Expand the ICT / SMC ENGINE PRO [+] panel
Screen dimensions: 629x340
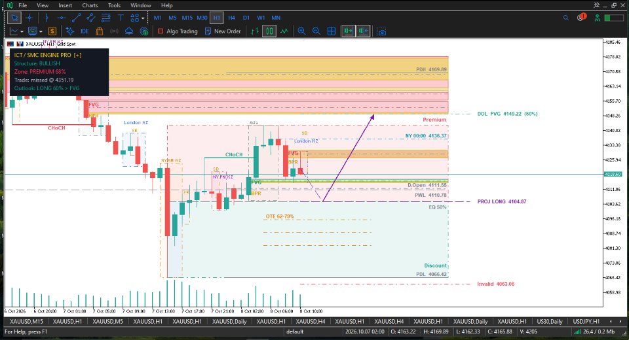click(x=77, y=55)
